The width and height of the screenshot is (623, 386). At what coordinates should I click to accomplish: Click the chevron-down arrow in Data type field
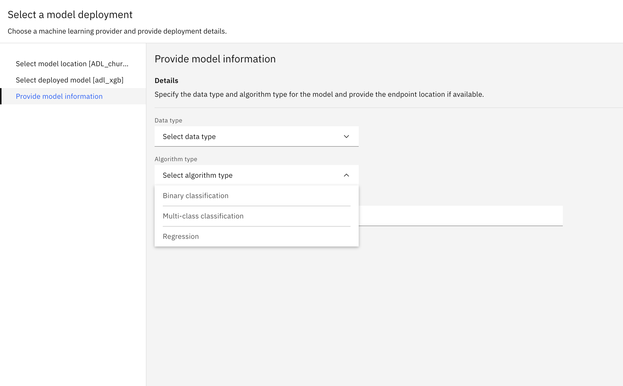[x=346, y=136]
